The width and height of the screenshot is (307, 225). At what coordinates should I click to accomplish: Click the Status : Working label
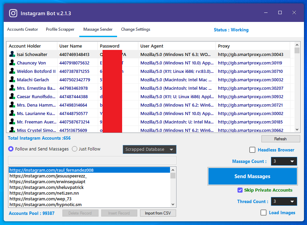pyautogui.click(x=231, y=30)
